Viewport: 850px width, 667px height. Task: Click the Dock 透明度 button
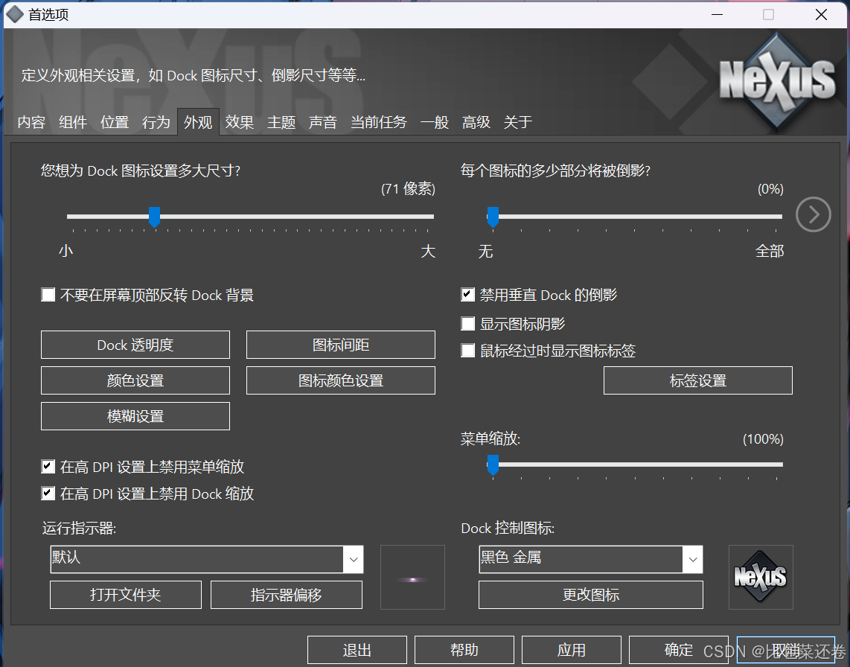135,345
